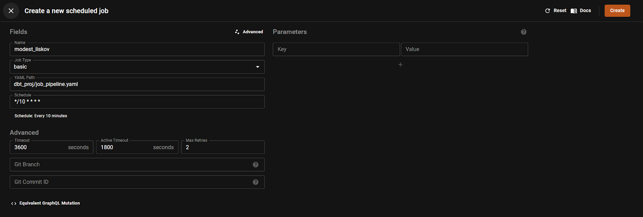The height and width of the screenshot is (217, 643).
Task: Focus the Active Timeout field
Action: click(x=125, y=147)
